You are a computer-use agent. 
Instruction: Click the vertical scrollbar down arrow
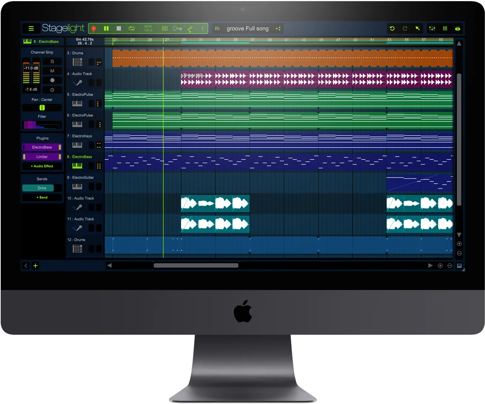pyautogui.click(x=459, y=235)
